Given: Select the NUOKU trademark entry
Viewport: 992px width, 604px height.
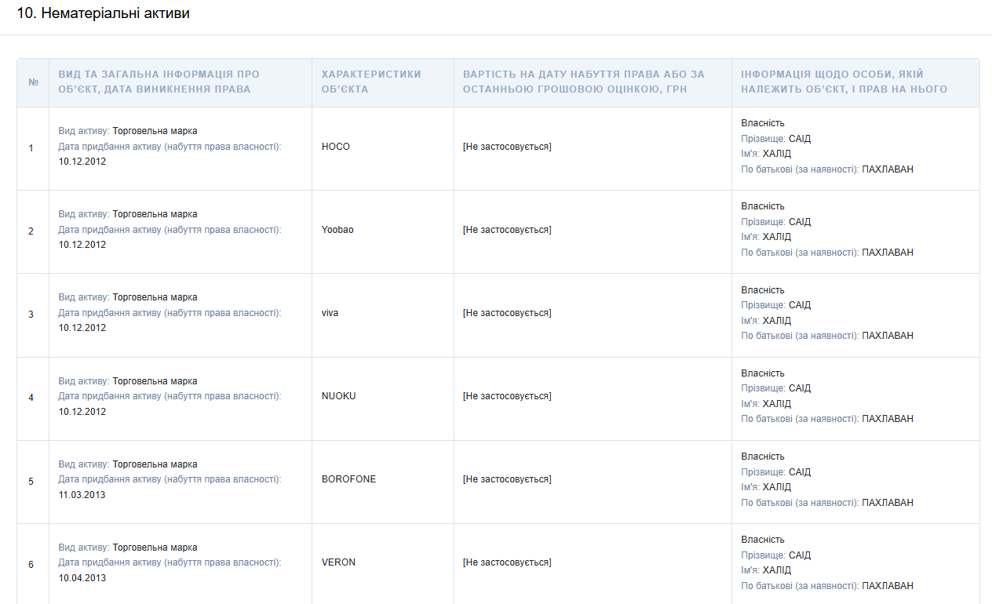Looking at the screenshot, I should tap(338, 396).
